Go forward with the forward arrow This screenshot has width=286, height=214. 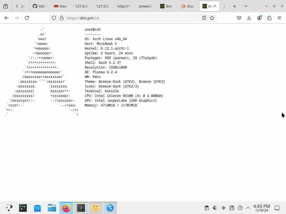point(17,18)
